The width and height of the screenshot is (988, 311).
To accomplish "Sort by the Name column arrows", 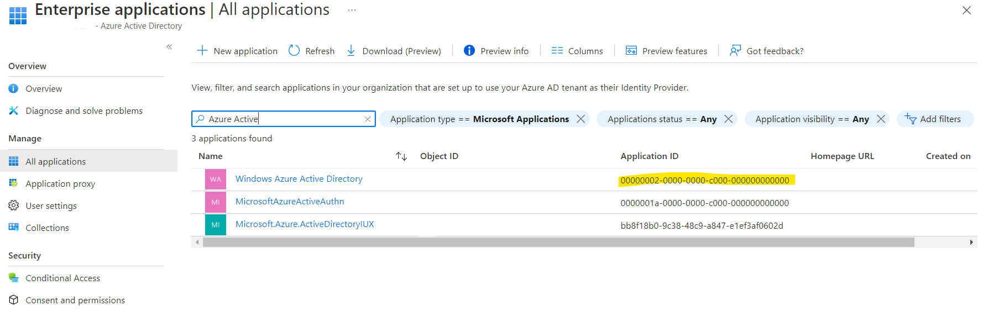I will coord(401,156).
